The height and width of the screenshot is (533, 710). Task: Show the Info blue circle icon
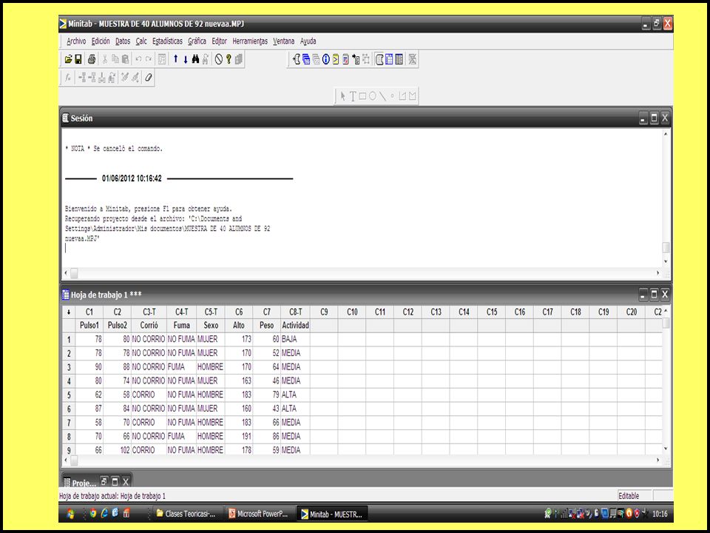[325, 59]
